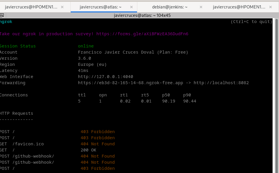Click '404 Not Found' on the favicon.ico row

click(x=98, y=144)
